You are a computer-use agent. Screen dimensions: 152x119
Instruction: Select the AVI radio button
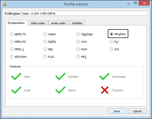coord(112,49)
